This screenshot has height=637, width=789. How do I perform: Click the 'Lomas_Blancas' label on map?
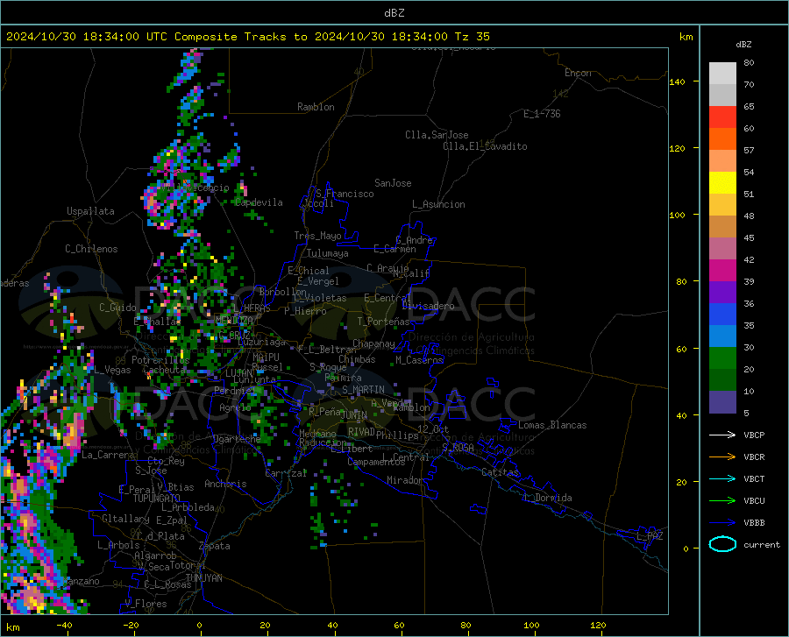click(x=552, y=425)
